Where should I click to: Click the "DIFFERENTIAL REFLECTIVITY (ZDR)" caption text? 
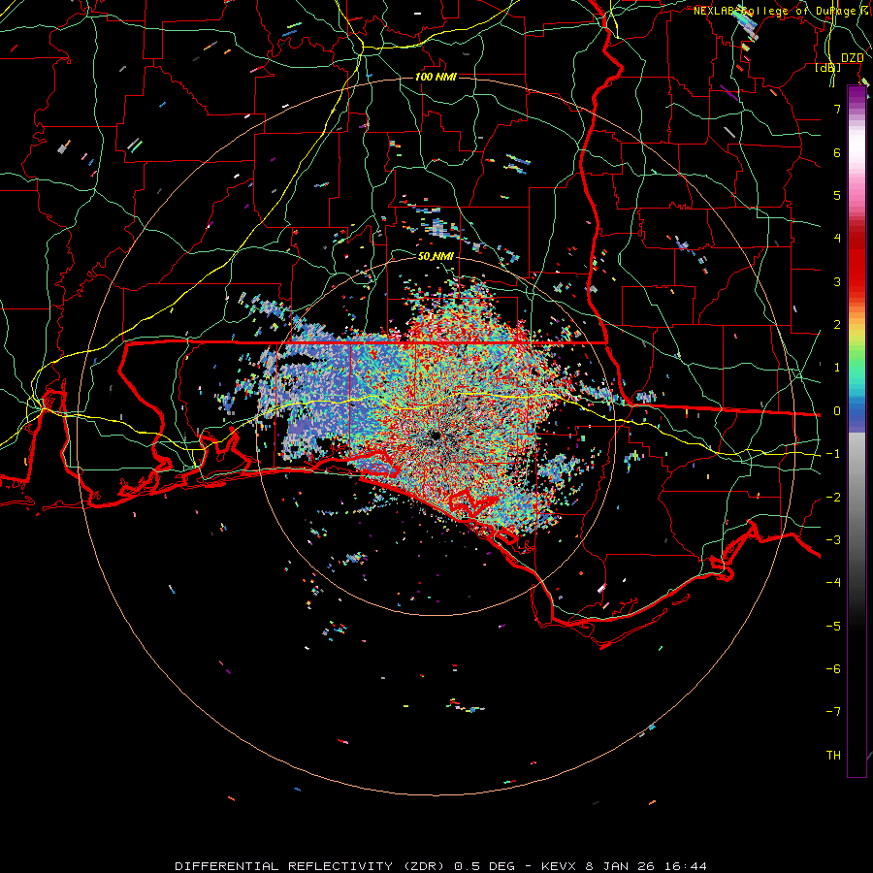coord(311,866)
